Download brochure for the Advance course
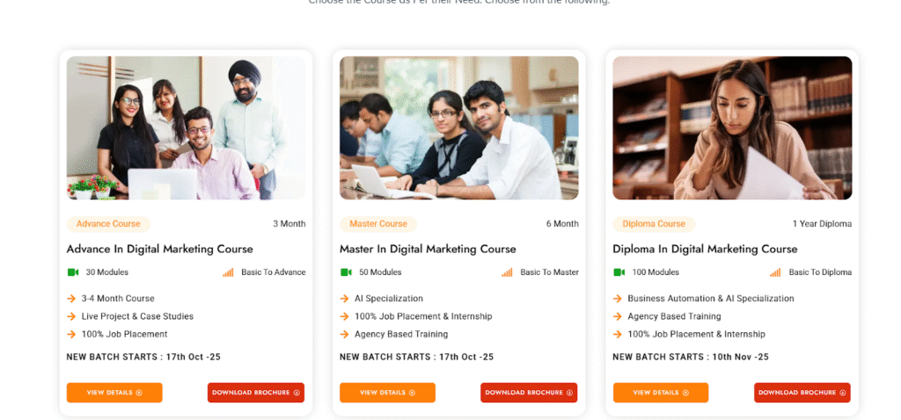 point(256,393)
